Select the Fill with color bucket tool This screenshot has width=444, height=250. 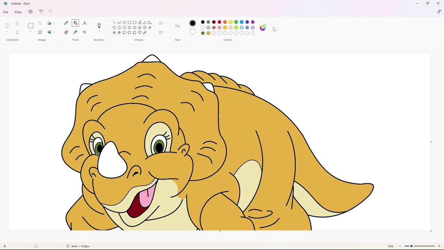75,23
